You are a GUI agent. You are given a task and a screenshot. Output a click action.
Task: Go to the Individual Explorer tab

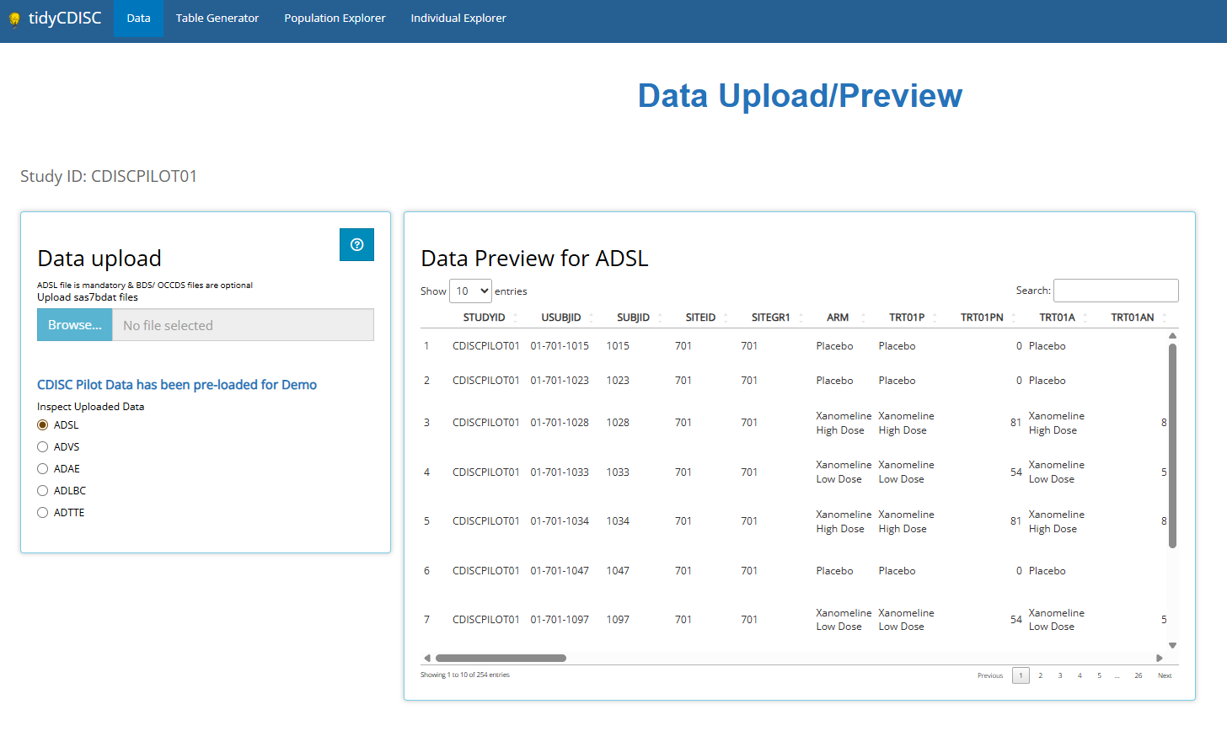click(458, 19)
